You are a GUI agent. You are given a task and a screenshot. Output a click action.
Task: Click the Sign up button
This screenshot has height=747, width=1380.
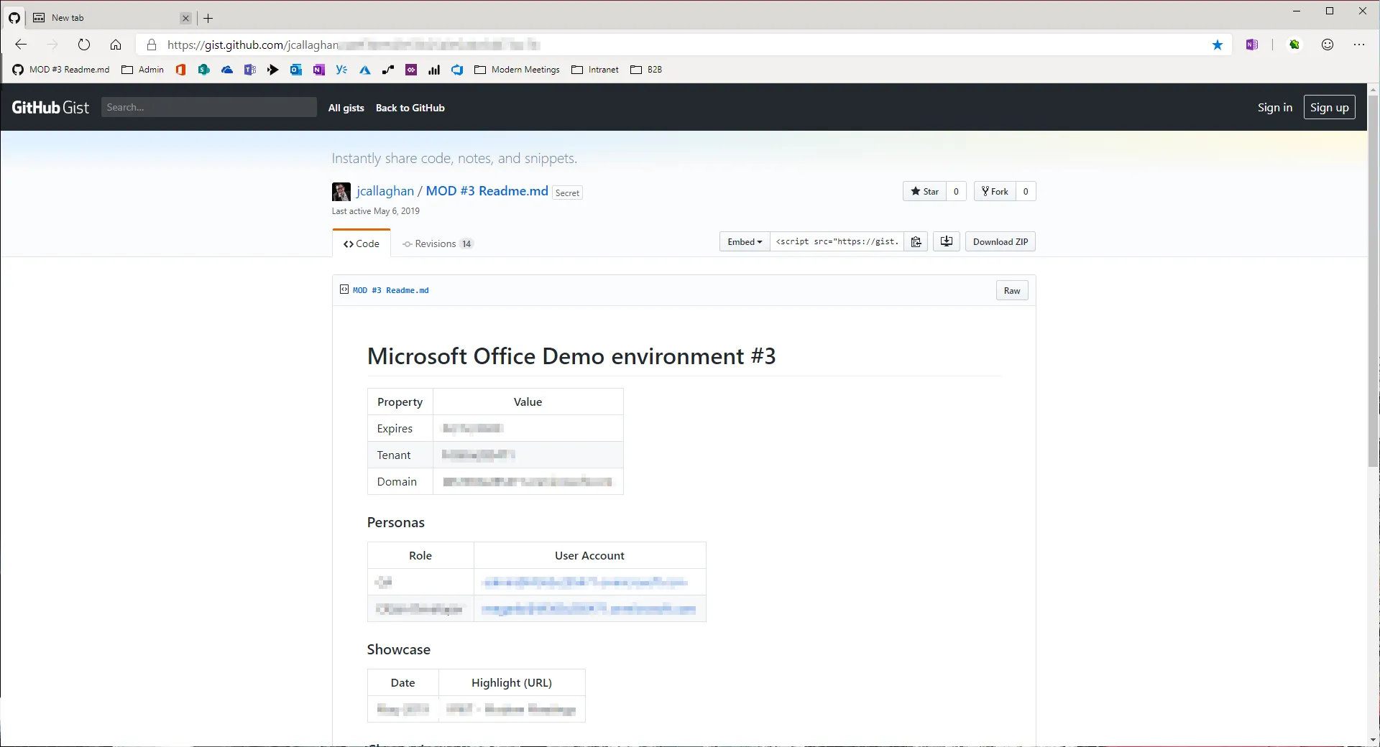tap(1330, 107)
